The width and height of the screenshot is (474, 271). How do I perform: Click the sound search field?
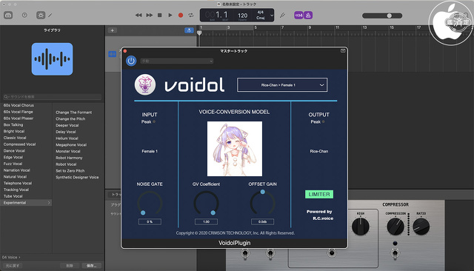coord(52,97)
